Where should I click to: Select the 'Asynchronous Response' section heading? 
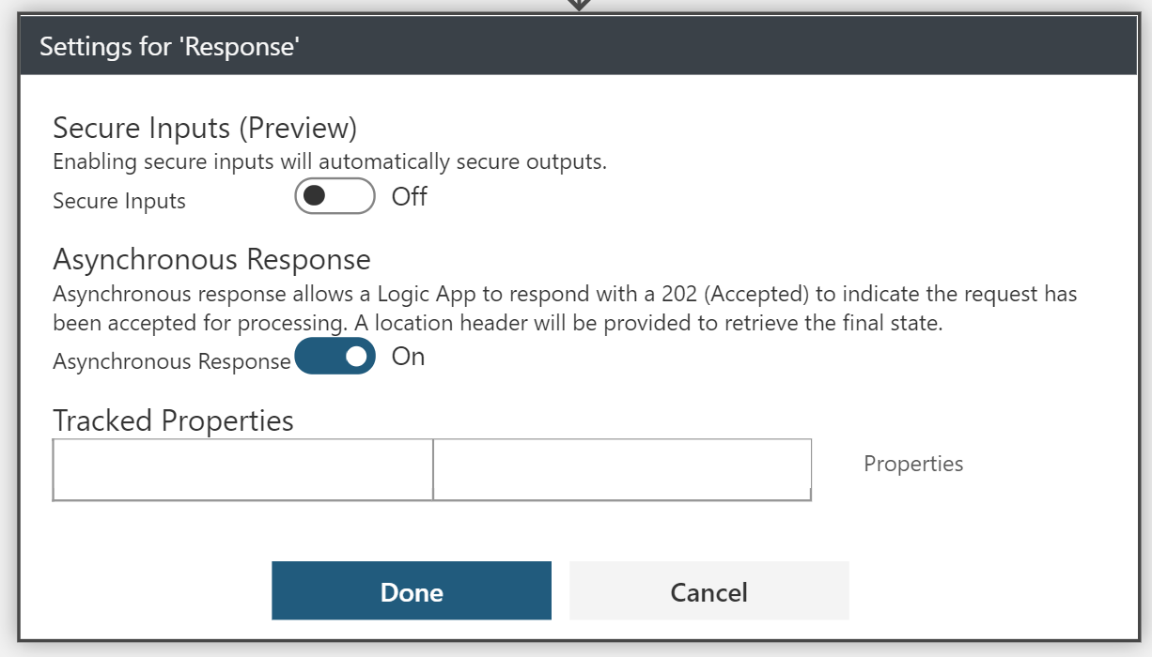click(211, 259)
